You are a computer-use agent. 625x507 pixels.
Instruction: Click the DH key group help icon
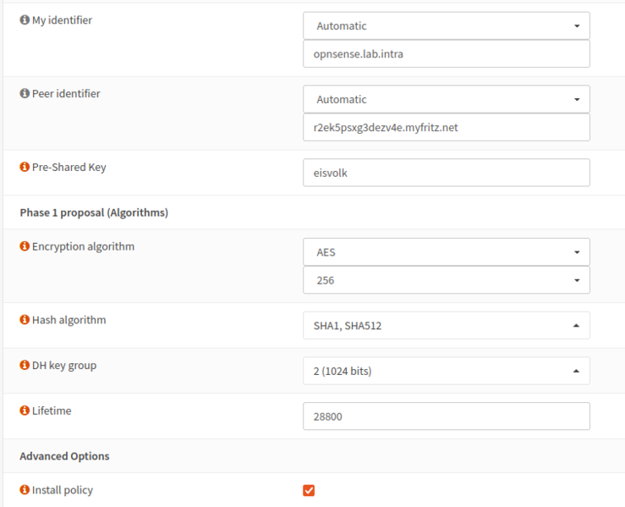point(25,366)
